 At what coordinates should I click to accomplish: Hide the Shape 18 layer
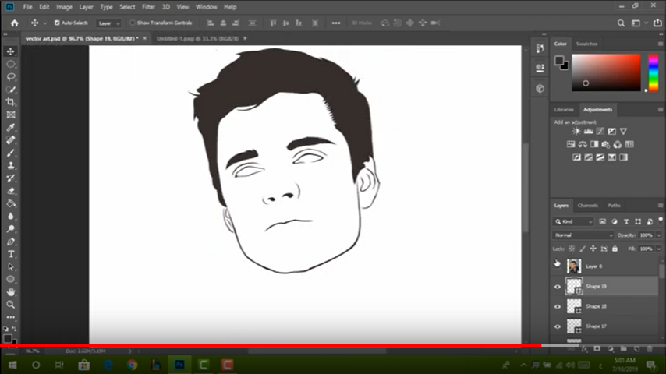(558, 306)
